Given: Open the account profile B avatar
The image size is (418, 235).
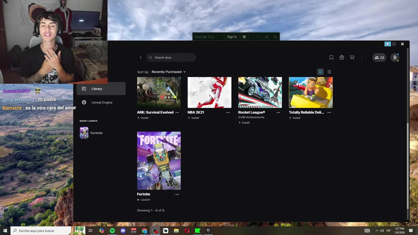Looking at the screenshot, I should tap(395, 57).
